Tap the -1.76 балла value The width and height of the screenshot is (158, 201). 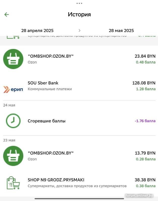pos(145,121)
